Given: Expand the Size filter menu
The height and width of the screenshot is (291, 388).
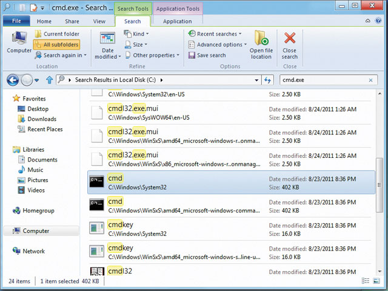Looking at the screenshot, I should 136,45.
